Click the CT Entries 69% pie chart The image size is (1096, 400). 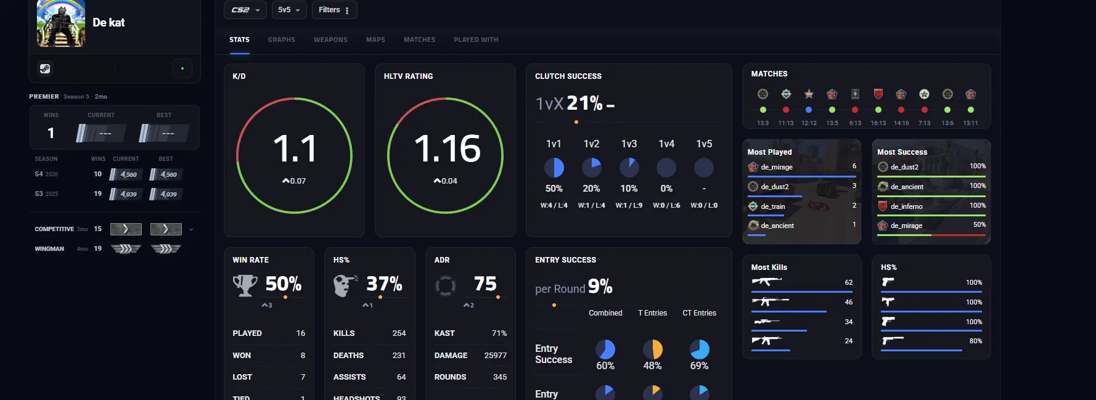700,349
